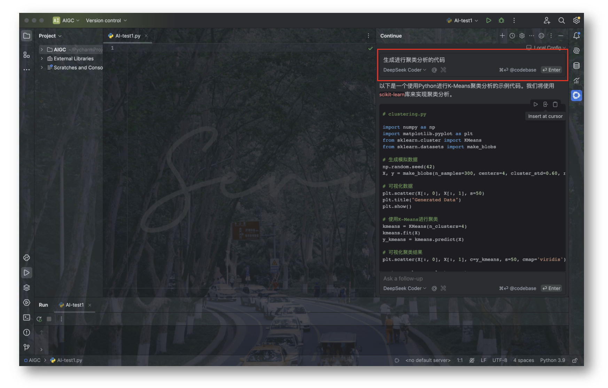Open the Services tool window icon
This screenshot has height=388, width=608.
26,303
